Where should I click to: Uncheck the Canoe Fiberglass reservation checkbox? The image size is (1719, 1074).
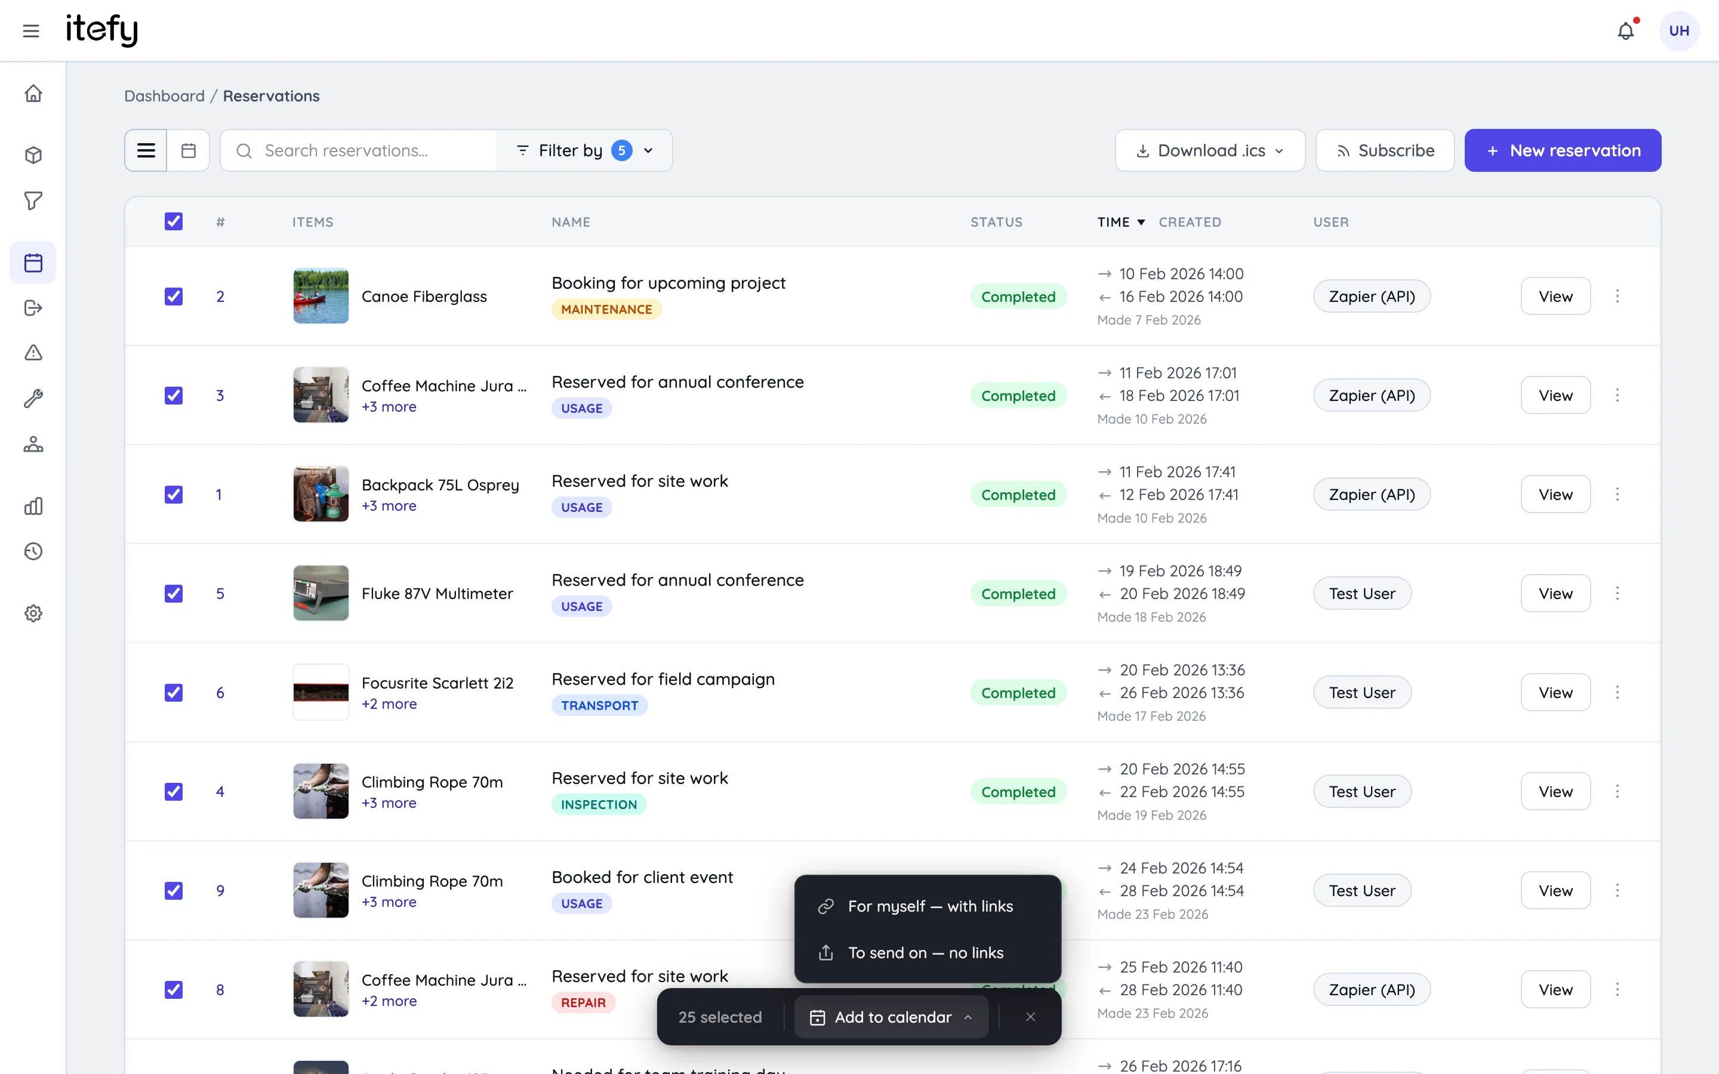[x=173, y=296]
